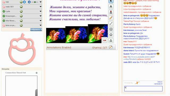Screen dimensions: 170x96
Task: Select the line drawing tool
Action: point(111,23)
